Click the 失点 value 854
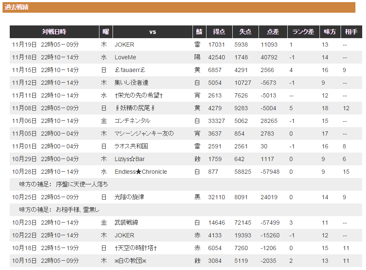The width and height of the screenshot is (366, 270). coord(239,134)
